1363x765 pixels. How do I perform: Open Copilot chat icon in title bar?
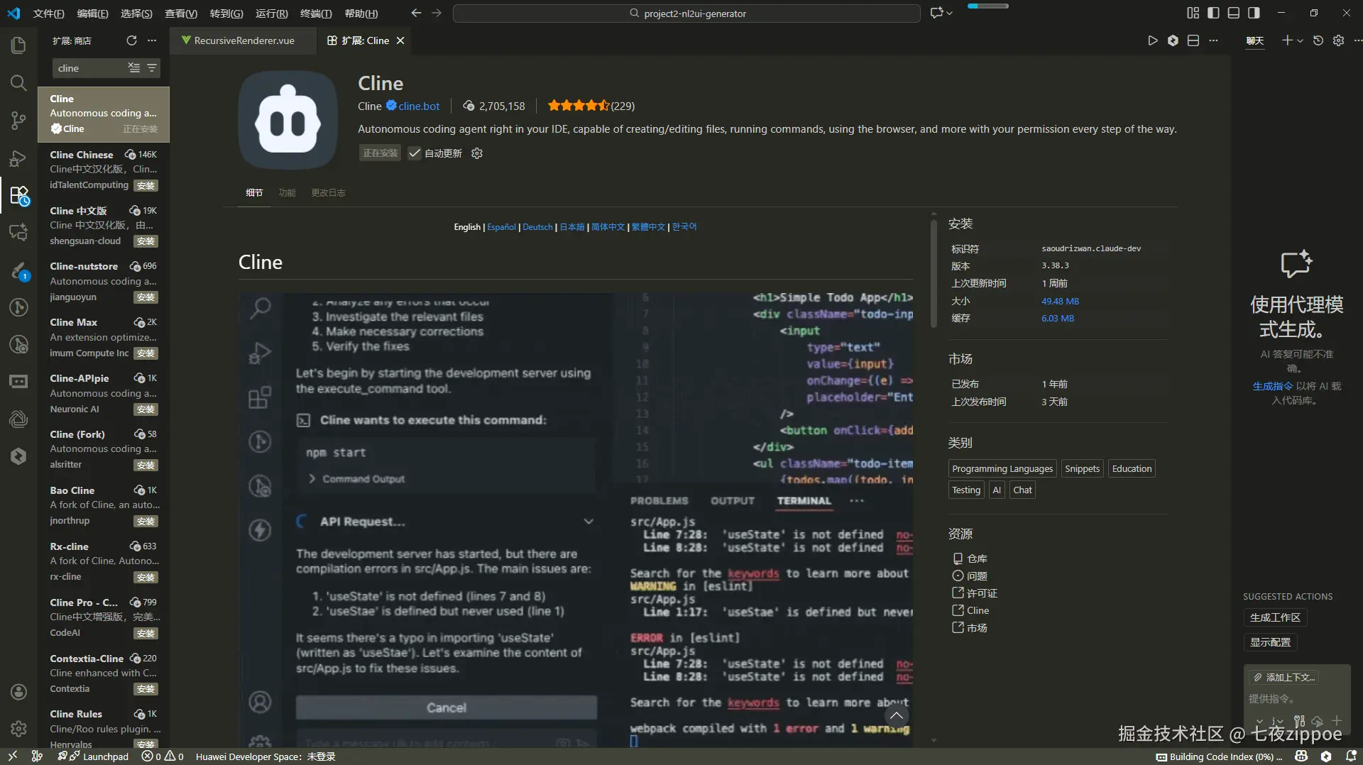[x=937, y=13]
